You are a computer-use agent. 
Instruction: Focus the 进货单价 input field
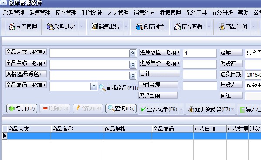click(200, 64)
